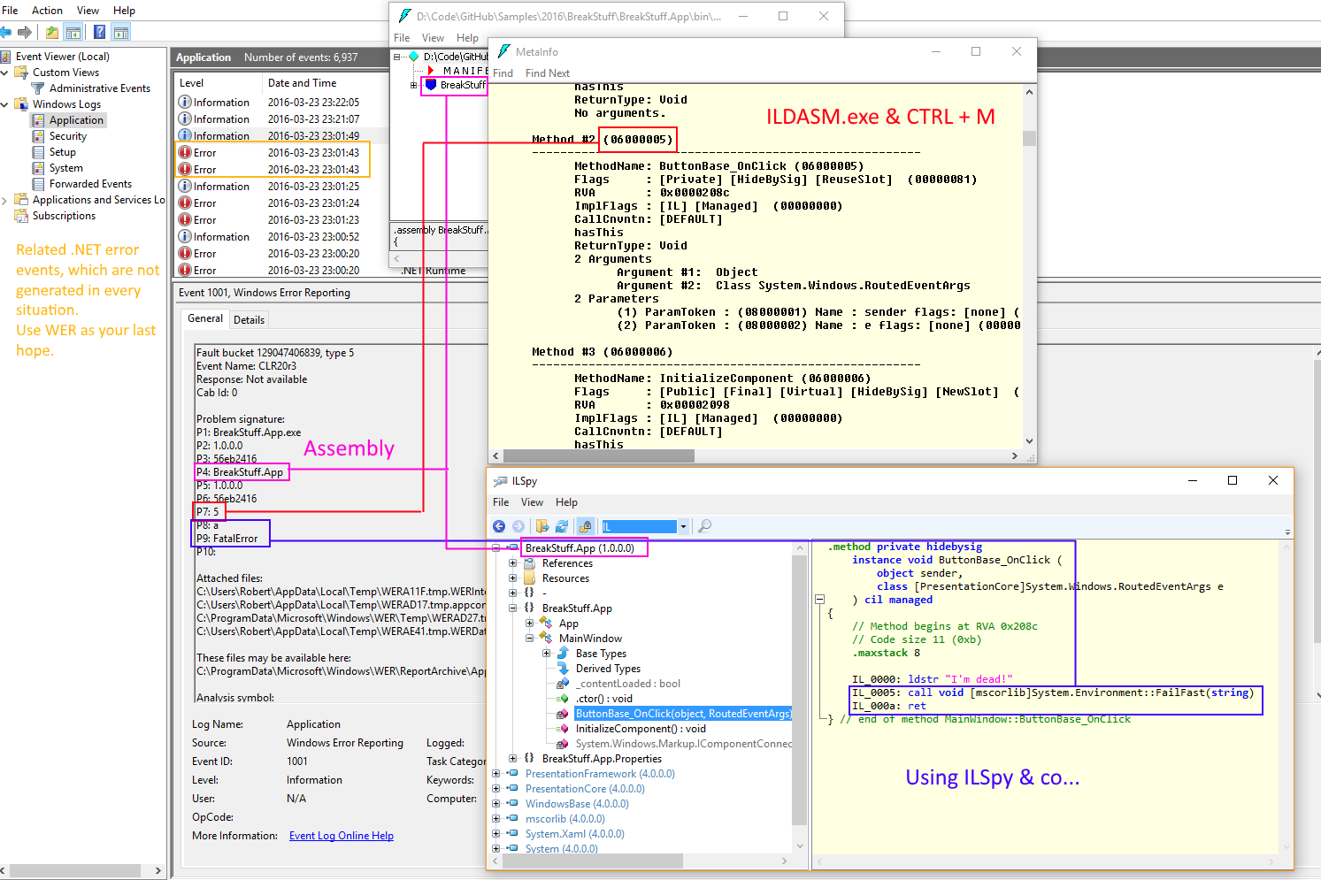Screen dimensions: 1321x880
Task: Collapse the Windows Logs tree node
Action: [x=5, y=104]
